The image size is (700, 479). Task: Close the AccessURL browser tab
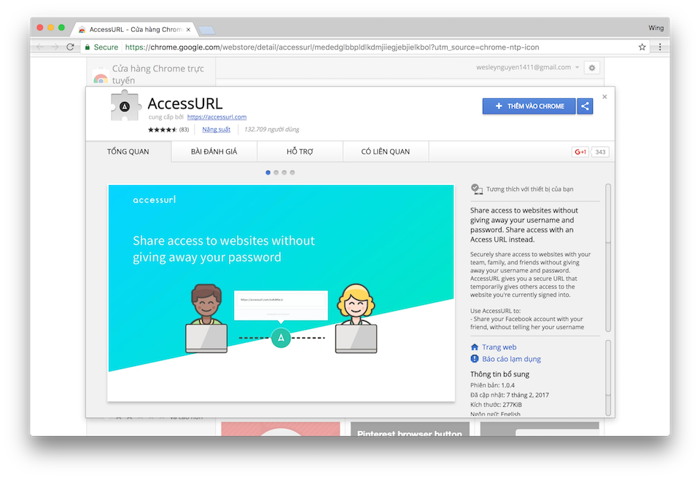(188, 29)
